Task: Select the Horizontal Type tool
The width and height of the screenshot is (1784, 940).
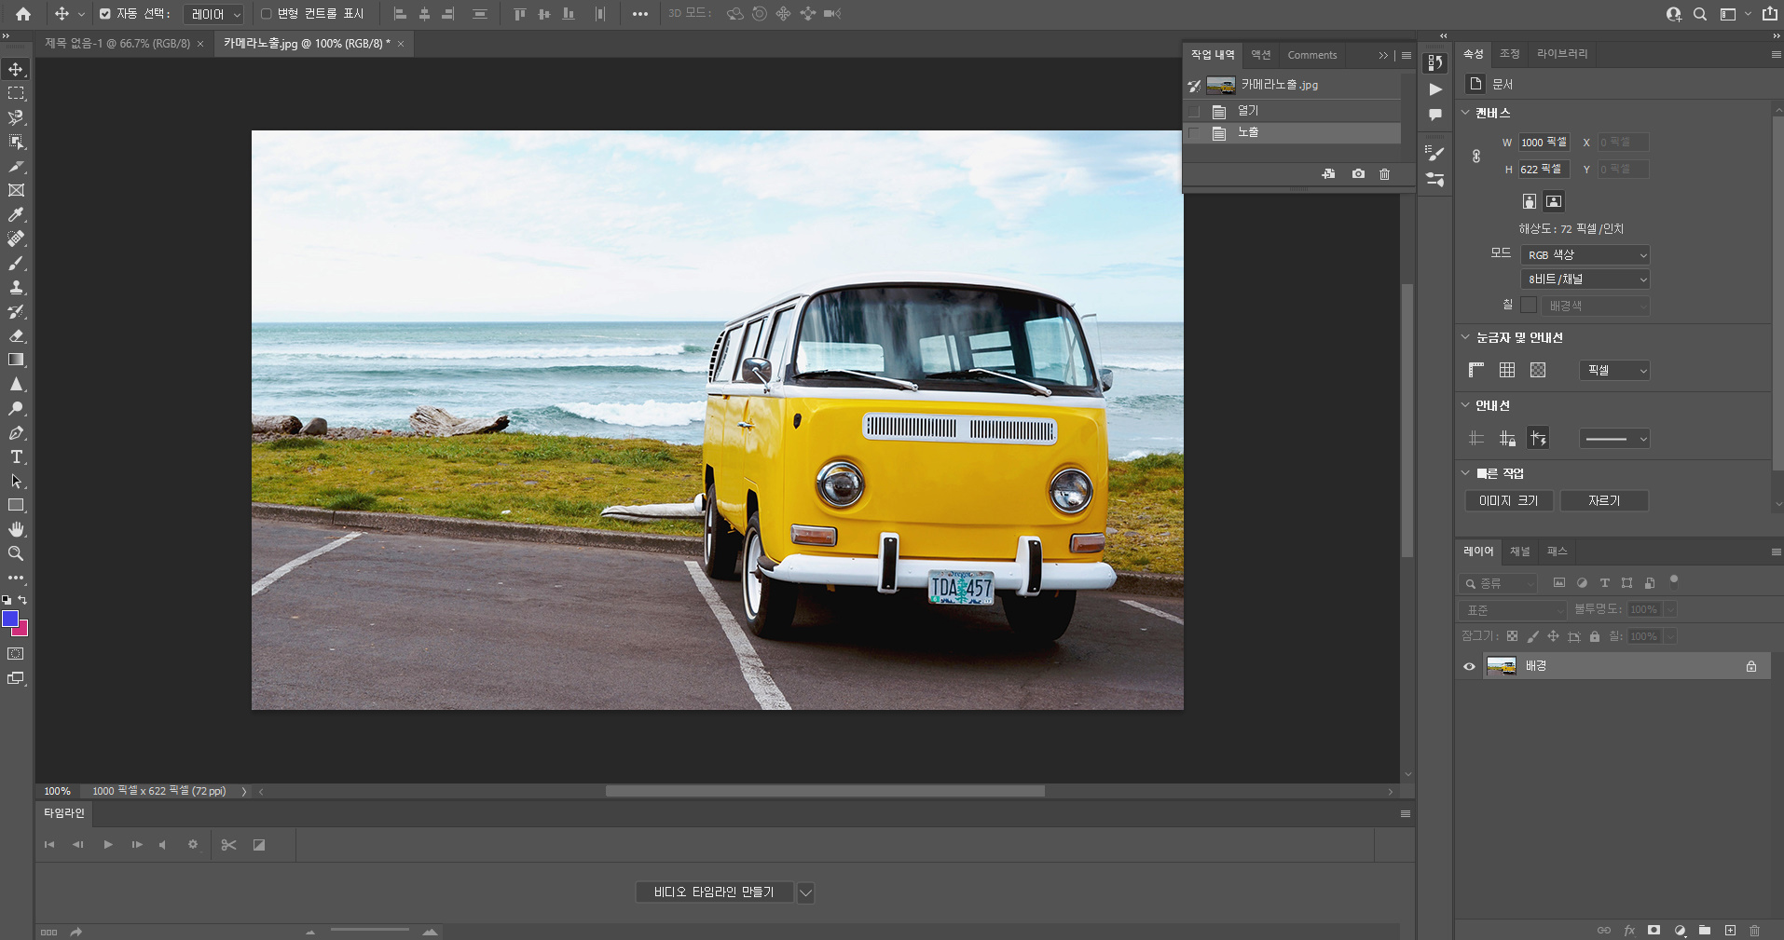Action: [16, 456]
